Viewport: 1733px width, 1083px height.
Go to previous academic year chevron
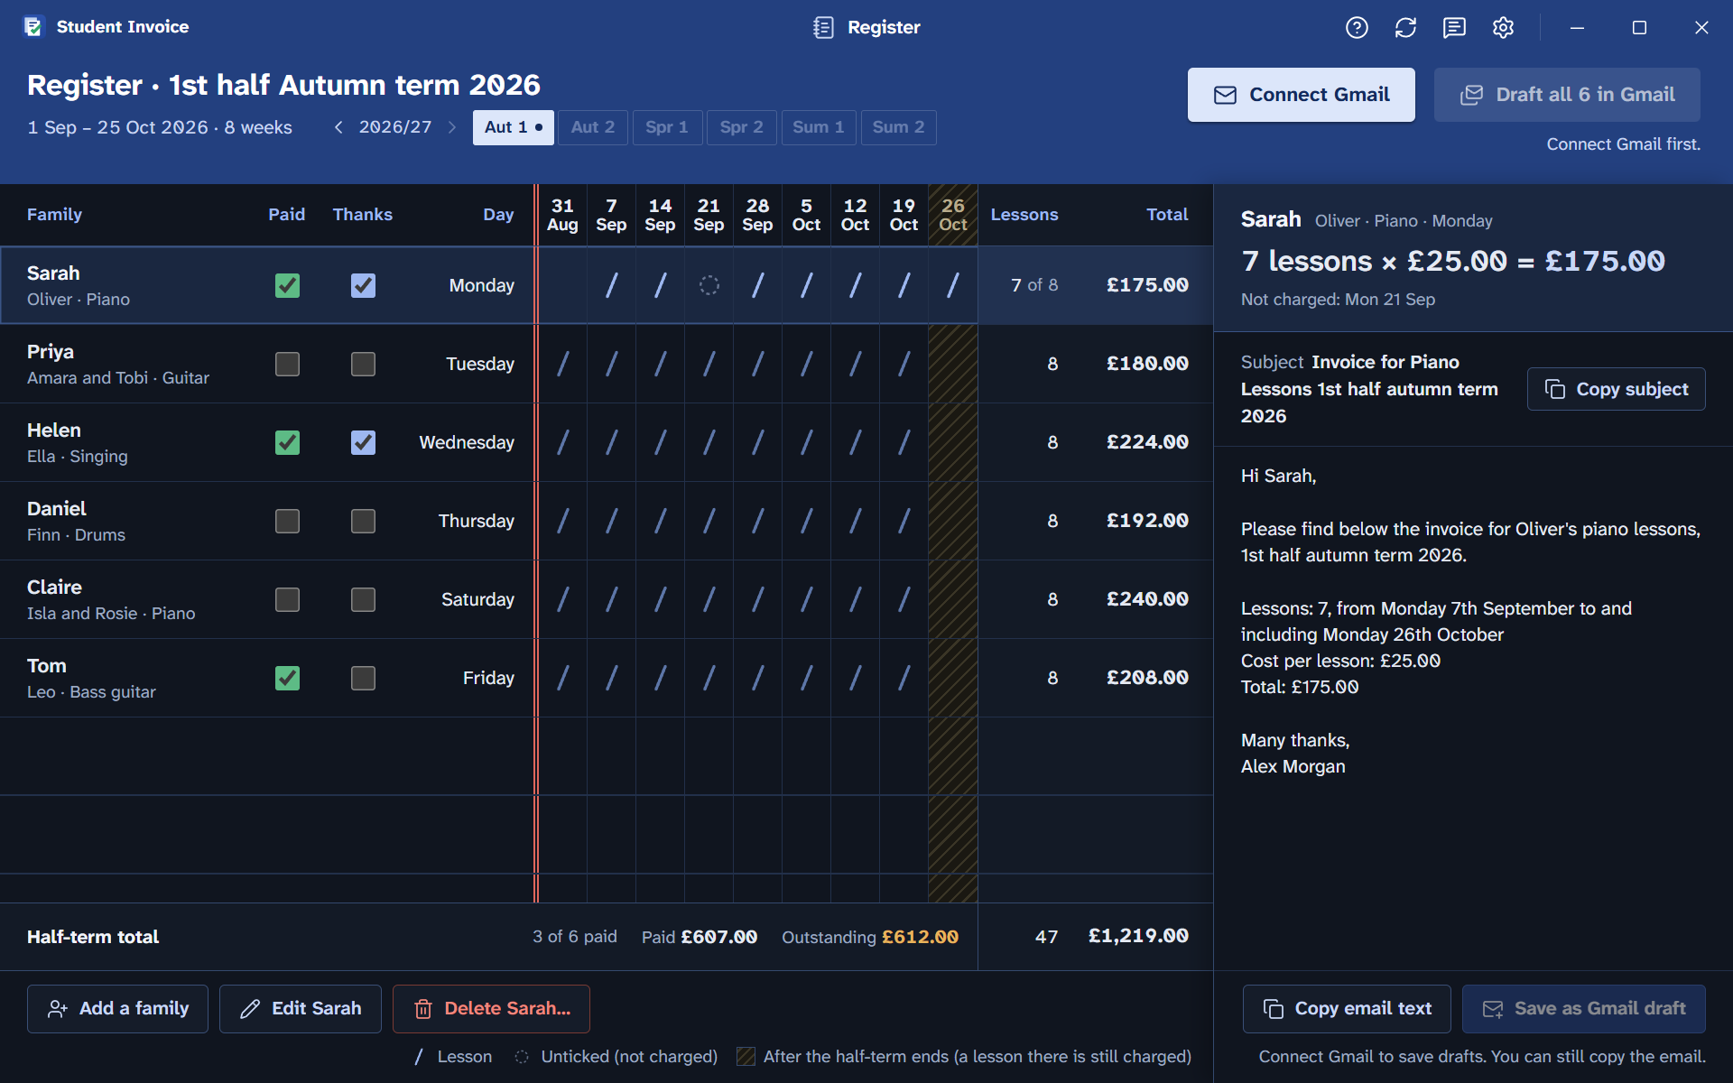(x=338, y=127)
